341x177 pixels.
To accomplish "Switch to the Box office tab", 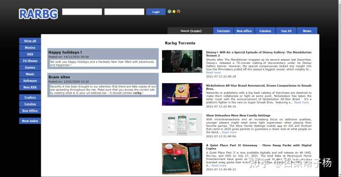I will click(x=244, y=31).
